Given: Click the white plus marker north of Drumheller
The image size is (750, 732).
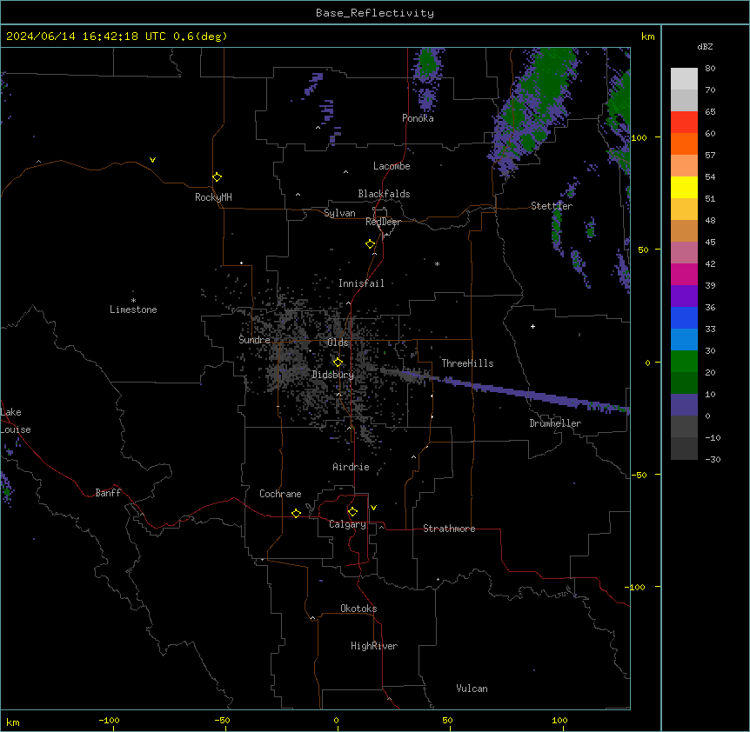Looking at the screenshot, I should click(532, 326).
